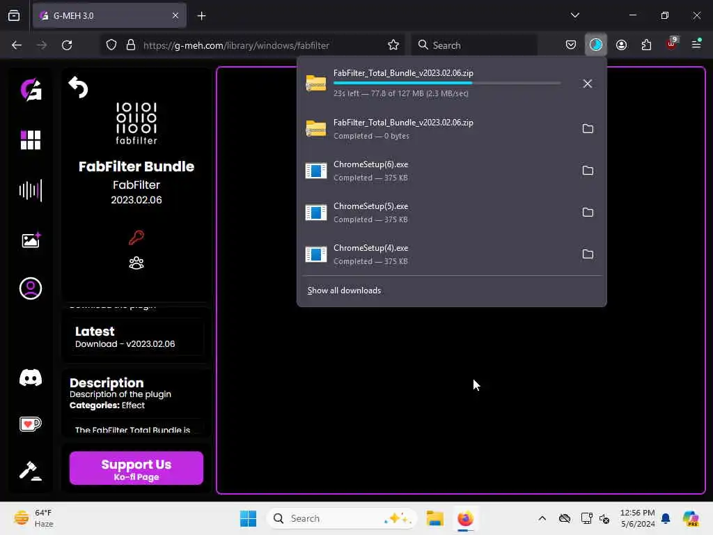Image resolution: width=713 pixels, height=535 pixels.
Task: Click the Support Us Ko-fi Page button
Action: tap(136, 469)
